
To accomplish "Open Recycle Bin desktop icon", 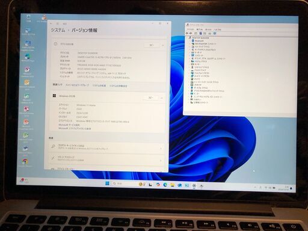I will [28, 18].
